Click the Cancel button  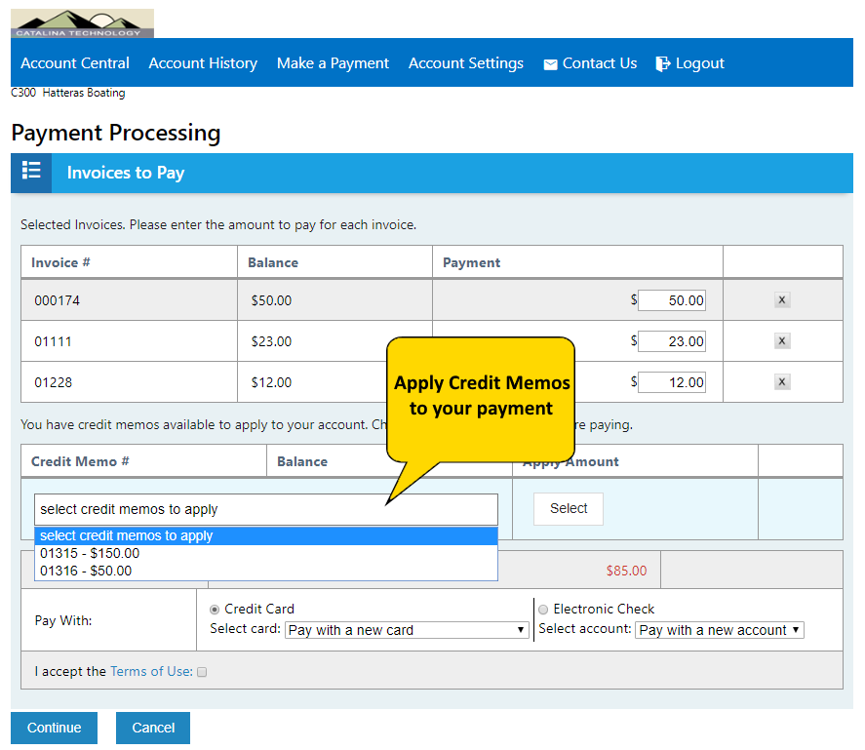click(153, 728)
